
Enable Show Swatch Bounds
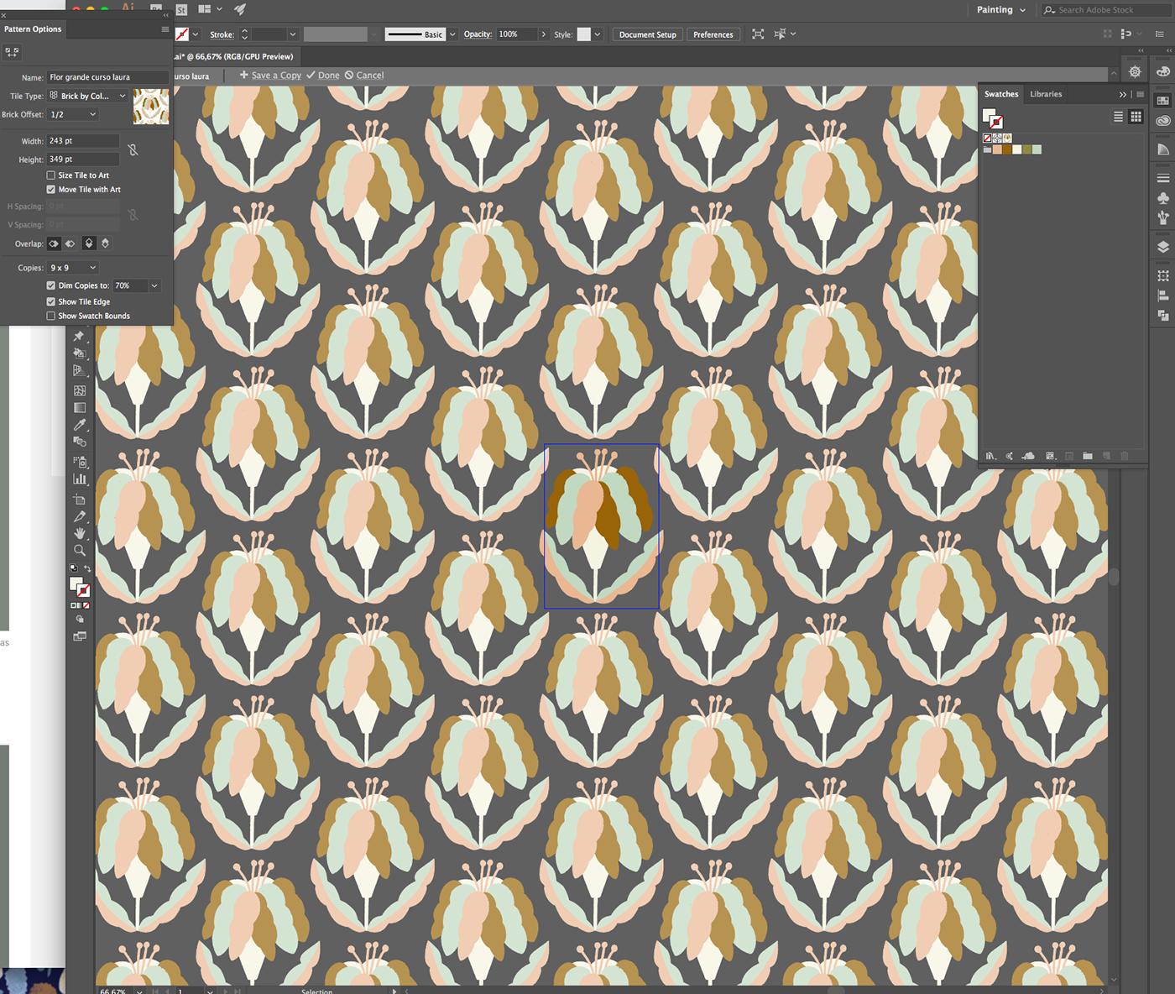(x=51, y=316)
